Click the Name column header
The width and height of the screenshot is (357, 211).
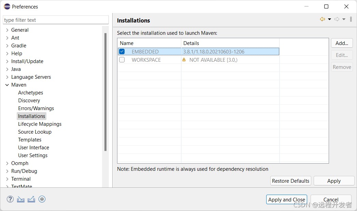(149, 43)
